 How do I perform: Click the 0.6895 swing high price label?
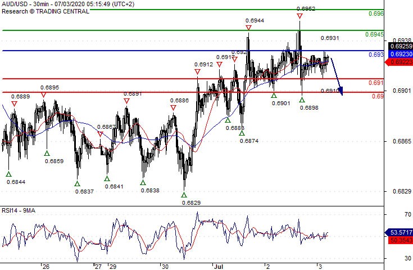50,88
